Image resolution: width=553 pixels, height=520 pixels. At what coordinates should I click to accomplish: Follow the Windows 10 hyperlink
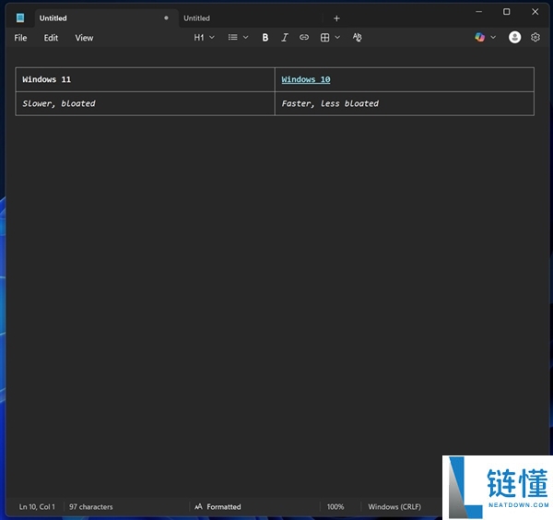coord(306,79)
